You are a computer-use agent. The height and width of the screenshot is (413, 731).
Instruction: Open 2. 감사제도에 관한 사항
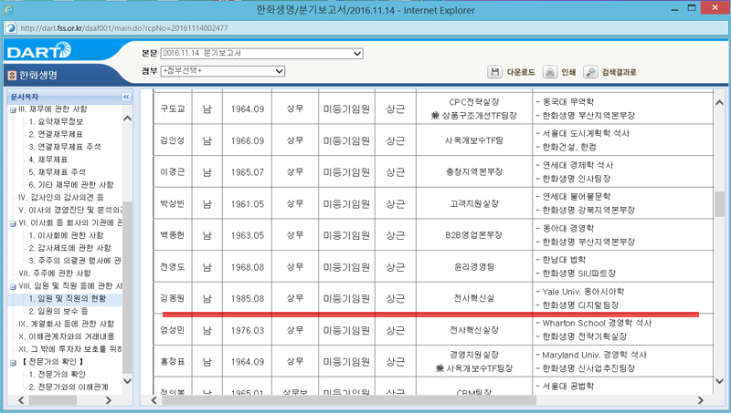click(70, 248)
